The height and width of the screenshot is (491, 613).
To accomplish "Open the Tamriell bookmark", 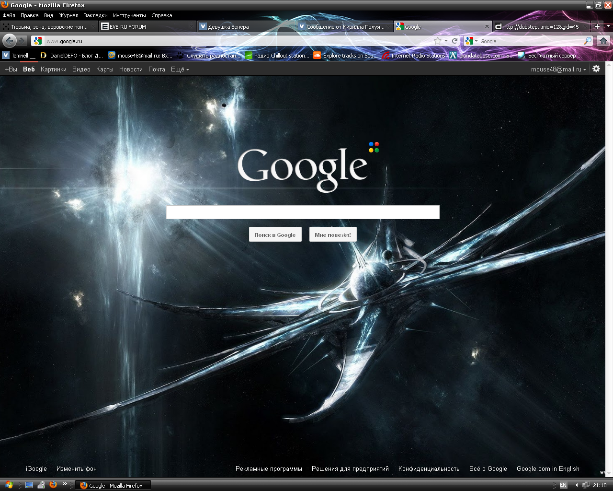I will pos(19,56).
